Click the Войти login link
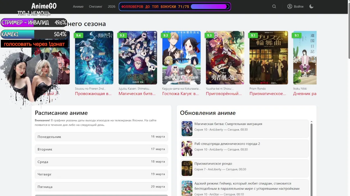350x196 pixels. 299,7
